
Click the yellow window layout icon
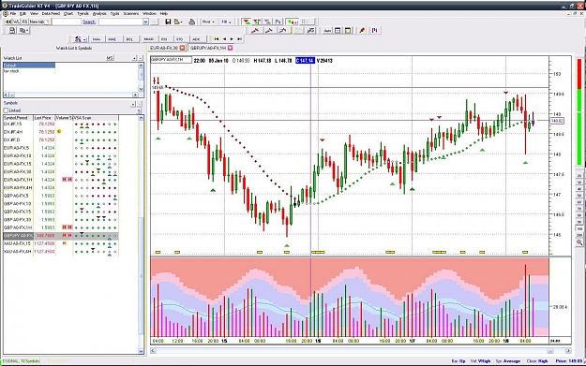tap(348, 31)
